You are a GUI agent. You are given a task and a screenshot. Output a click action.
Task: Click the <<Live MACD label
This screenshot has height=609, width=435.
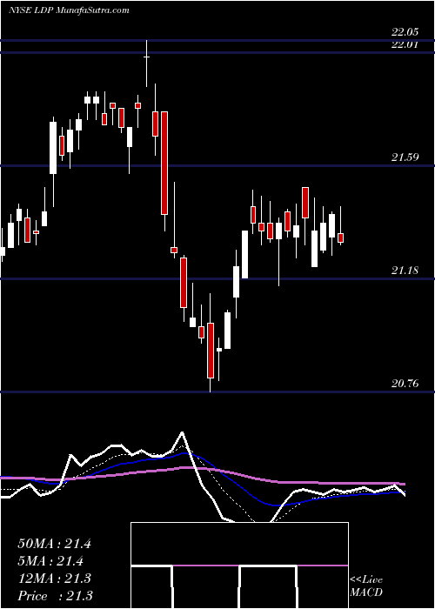[x=366, y=586]
